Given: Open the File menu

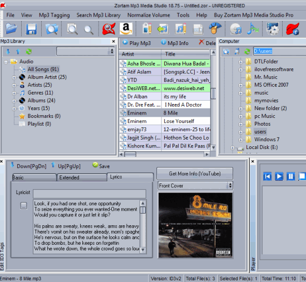Looking at the screenshot, I should tap(11, 15).
